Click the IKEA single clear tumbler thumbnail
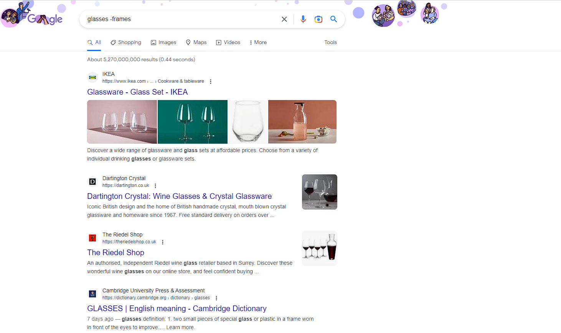This screenshot has width=561, height=333. [x=248, y=122]
